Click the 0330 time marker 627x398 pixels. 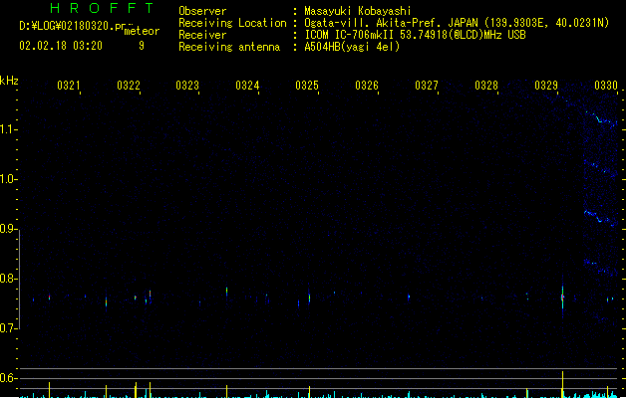pos(606,86)
